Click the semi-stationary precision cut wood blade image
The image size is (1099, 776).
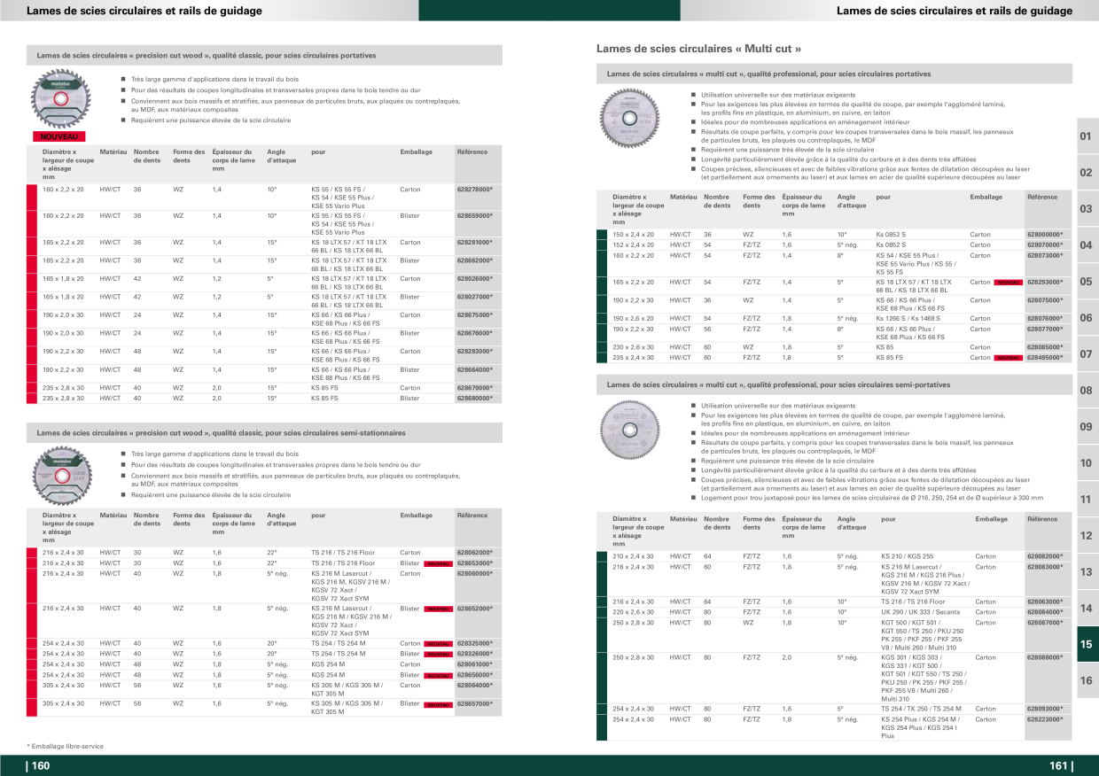(x=60, y=474)
